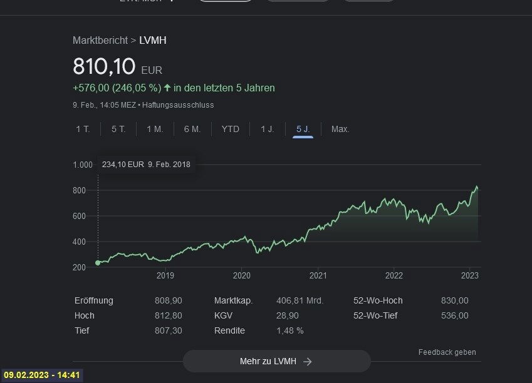Choose the YTD range tab
Viewport: 532px width, 383px height.
231,129
